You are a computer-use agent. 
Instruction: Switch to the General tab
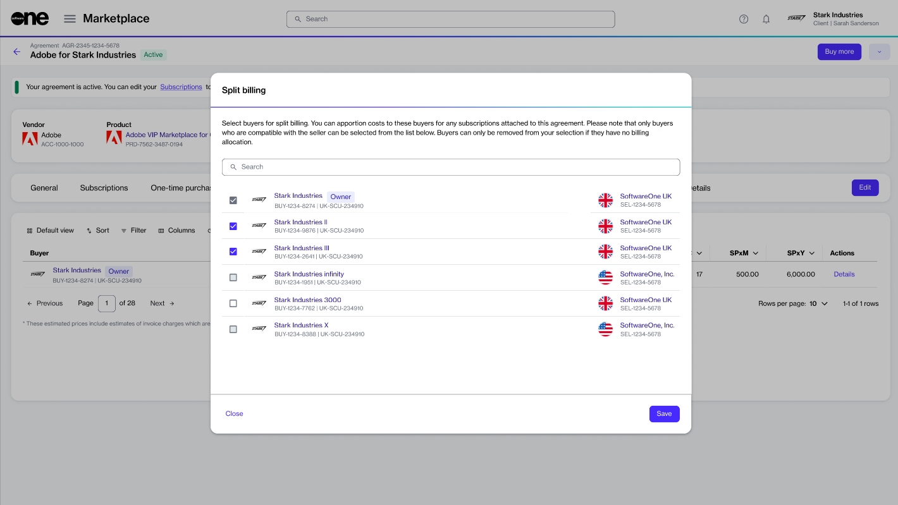coord(44,188)
